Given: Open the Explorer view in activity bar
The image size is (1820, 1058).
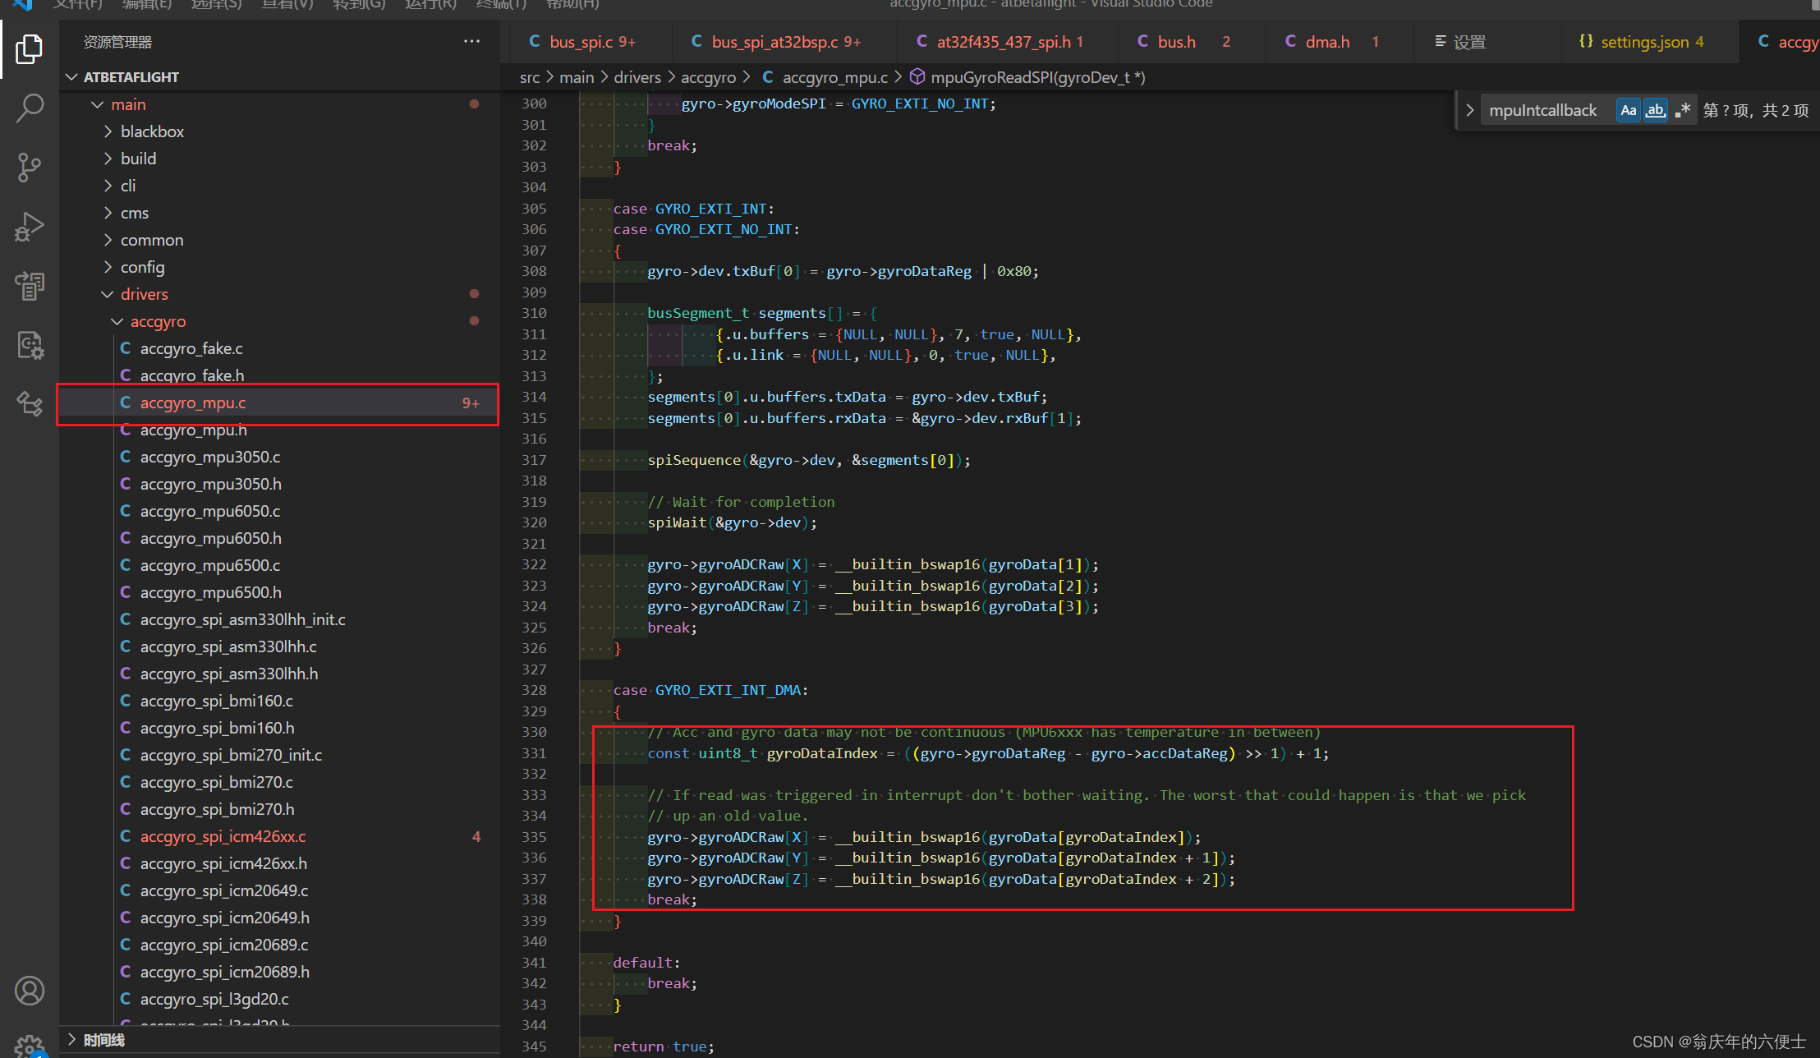Looking at the screenshot, I should pyautogui.click(x=30, y=49).
